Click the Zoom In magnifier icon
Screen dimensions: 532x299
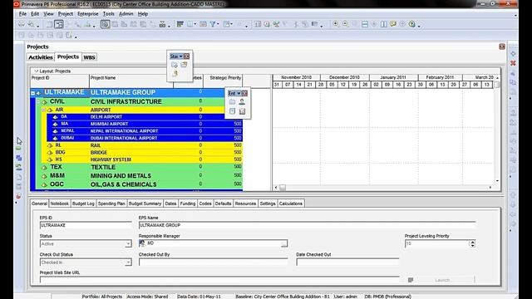click(x=336, y=24)
